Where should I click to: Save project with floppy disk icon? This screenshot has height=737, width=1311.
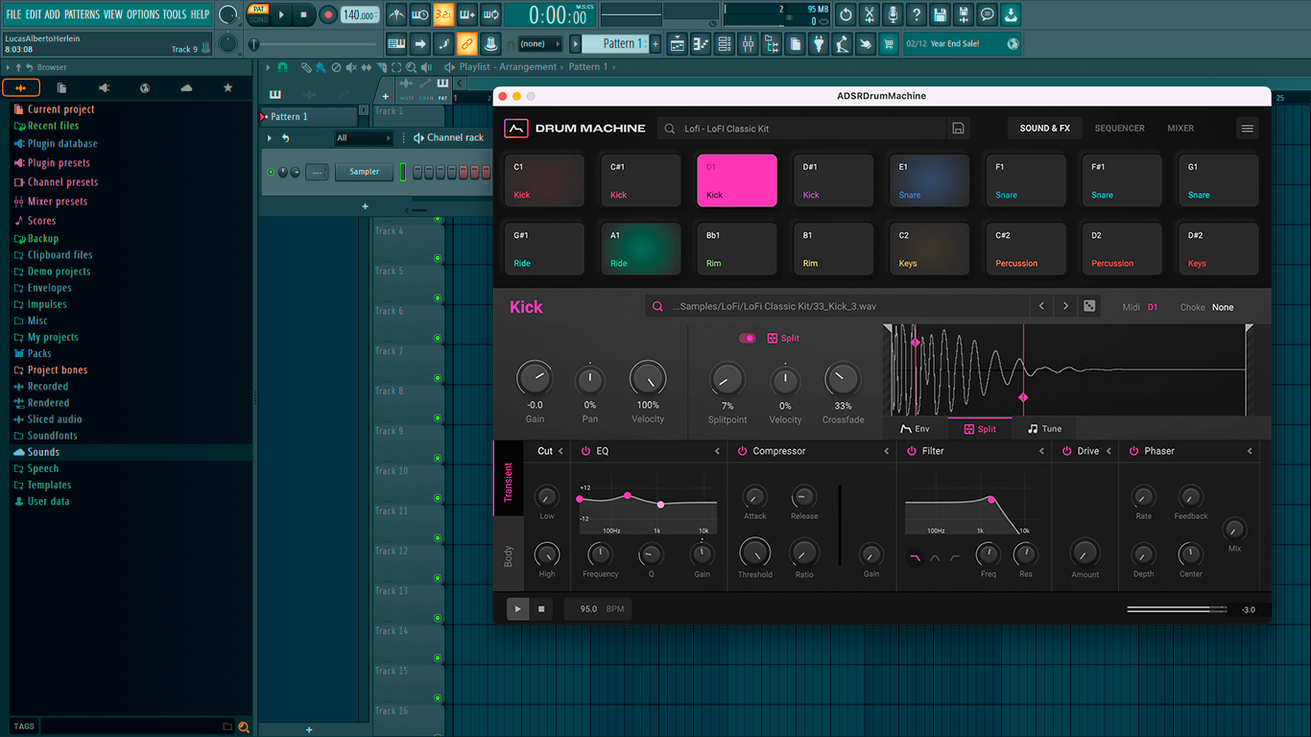tap(940, 14)
